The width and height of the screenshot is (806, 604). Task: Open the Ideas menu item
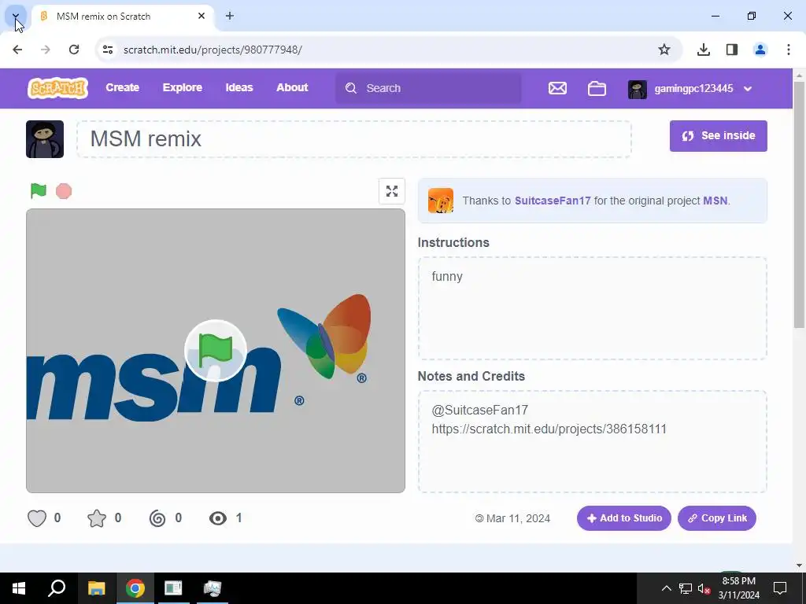tap(239, 87)
